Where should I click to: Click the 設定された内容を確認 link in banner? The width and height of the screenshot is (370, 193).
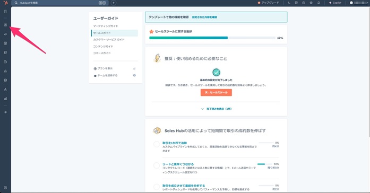(x=204, y=17)
